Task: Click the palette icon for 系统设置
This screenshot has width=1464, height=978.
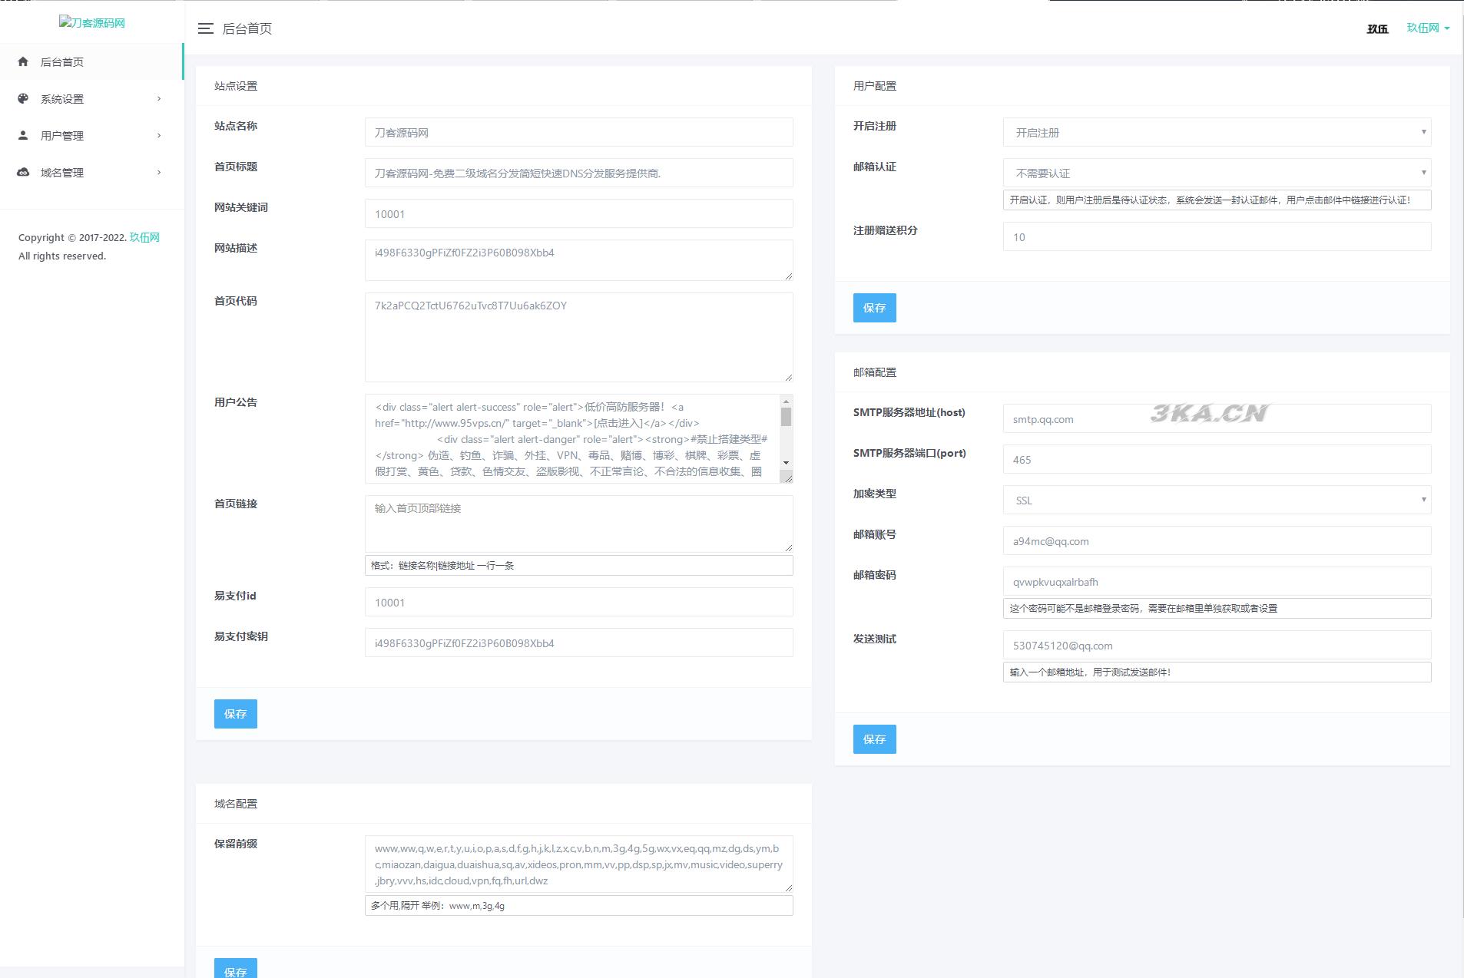Action: (x=23, y=98)
